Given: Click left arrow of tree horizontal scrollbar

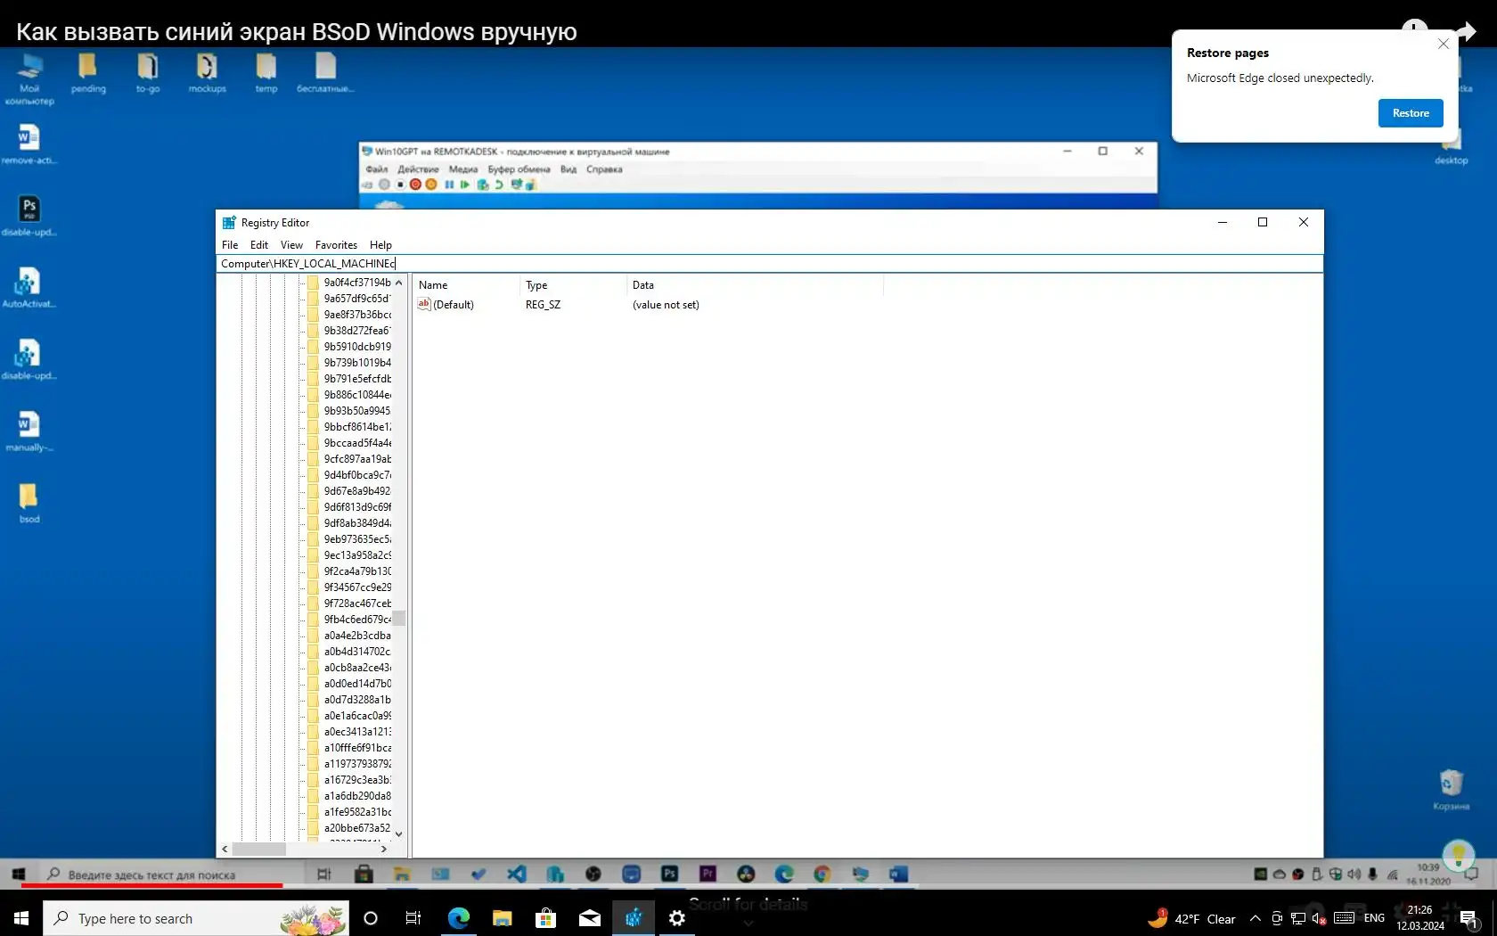Looking at the screenshot, I should coord(225,850).
